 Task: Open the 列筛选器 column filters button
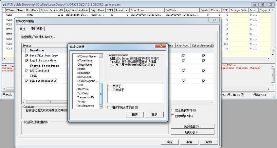pyautogui.click(x=193, y=126)
